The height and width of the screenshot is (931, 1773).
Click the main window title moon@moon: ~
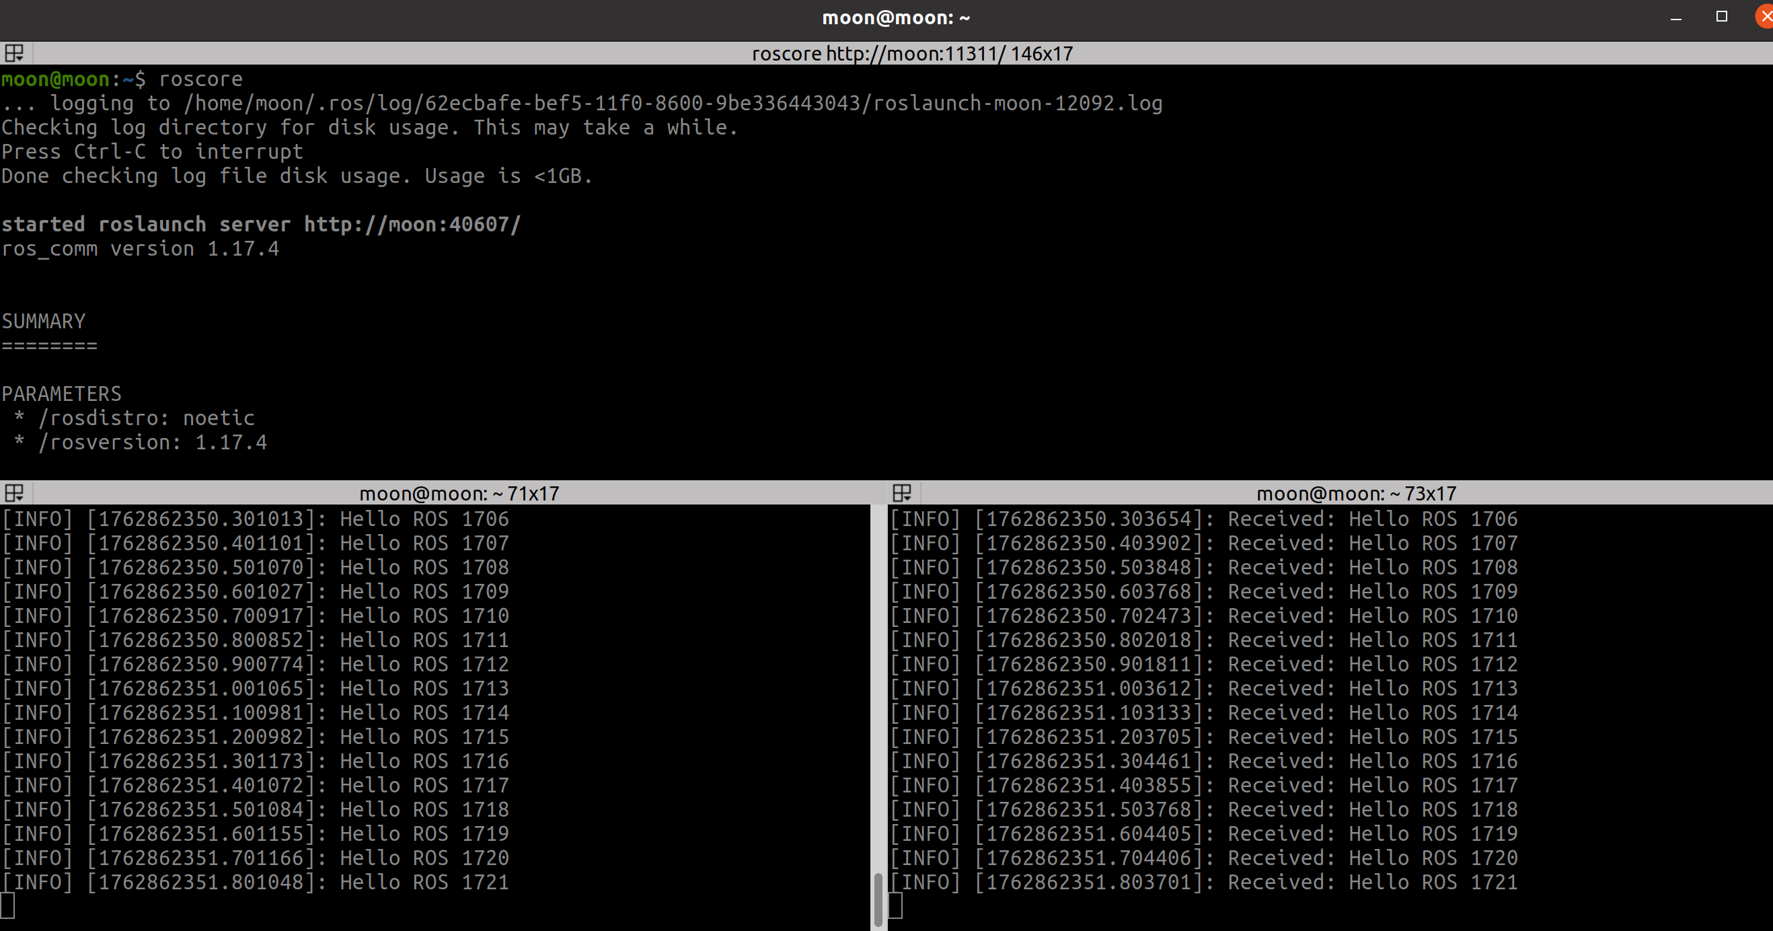[x=895, y=18]
